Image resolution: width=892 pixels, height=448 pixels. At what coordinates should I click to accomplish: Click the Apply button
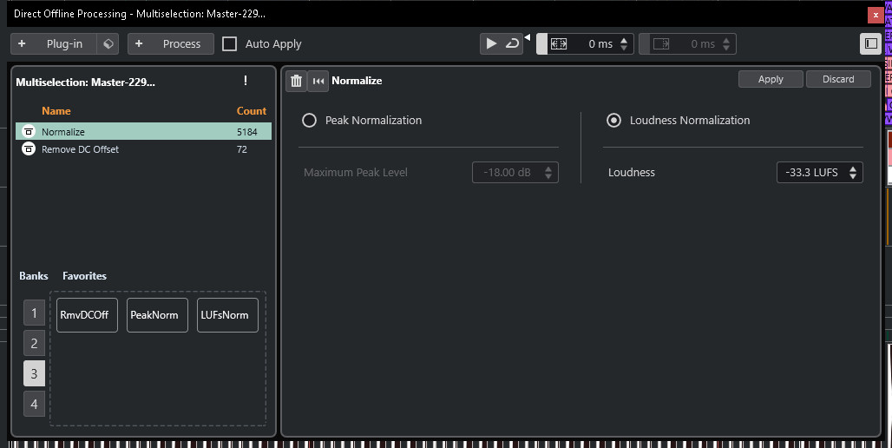[771, 79]
